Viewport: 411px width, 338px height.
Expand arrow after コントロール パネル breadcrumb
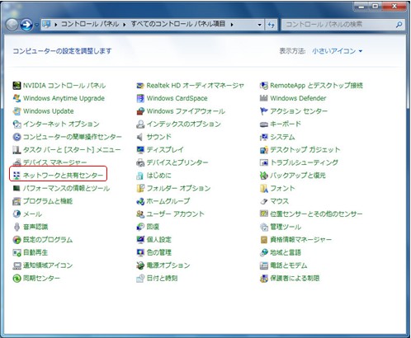[125, 25]
